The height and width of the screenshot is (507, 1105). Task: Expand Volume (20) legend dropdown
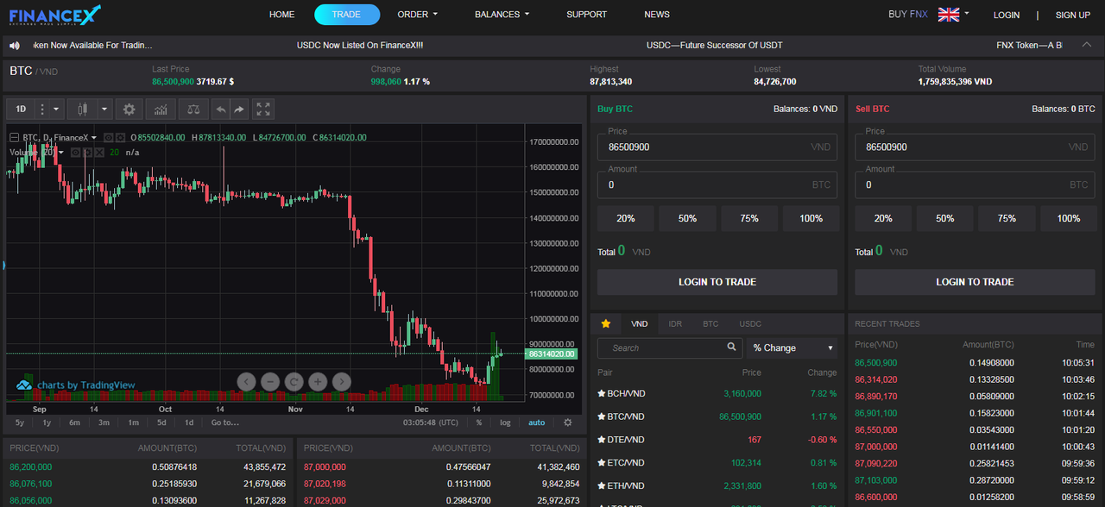pos(61,153)
